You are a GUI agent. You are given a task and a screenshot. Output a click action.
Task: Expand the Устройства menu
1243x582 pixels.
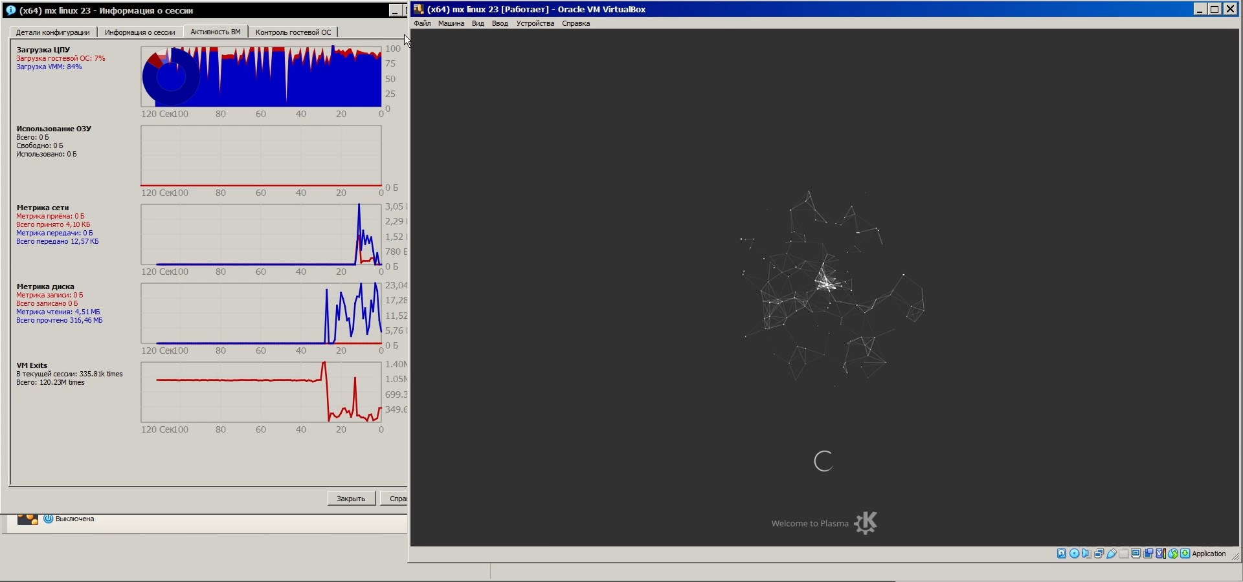pos(535,23)
